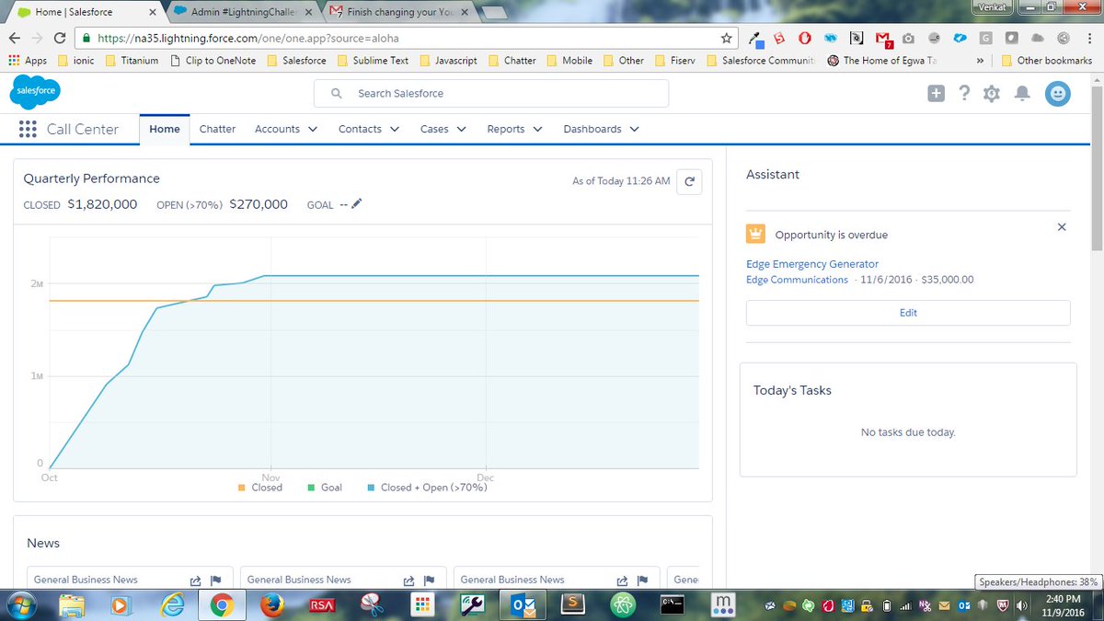Flag the third General Business News card

coord(643,581)
